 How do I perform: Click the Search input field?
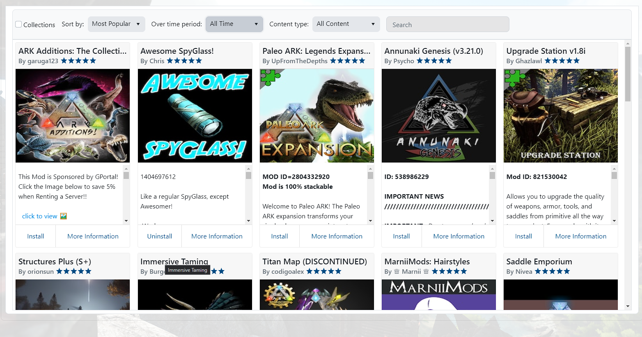[448, 24]
